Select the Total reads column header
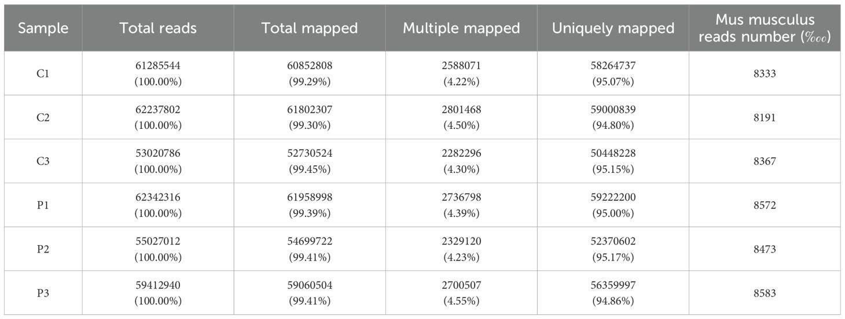 coord(157,28)
